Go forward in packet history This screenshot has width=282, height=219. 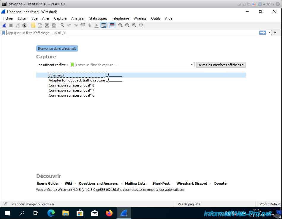click(x=76, y=25)
